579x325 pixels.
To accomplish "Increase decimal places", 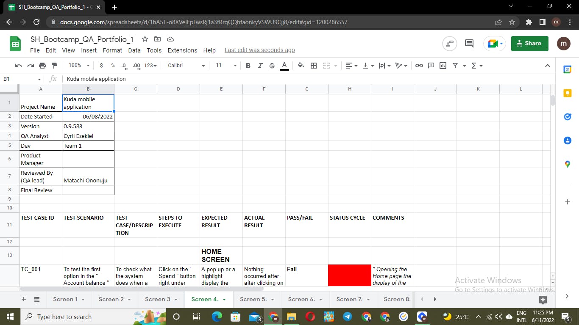I will tap(136, 66).
